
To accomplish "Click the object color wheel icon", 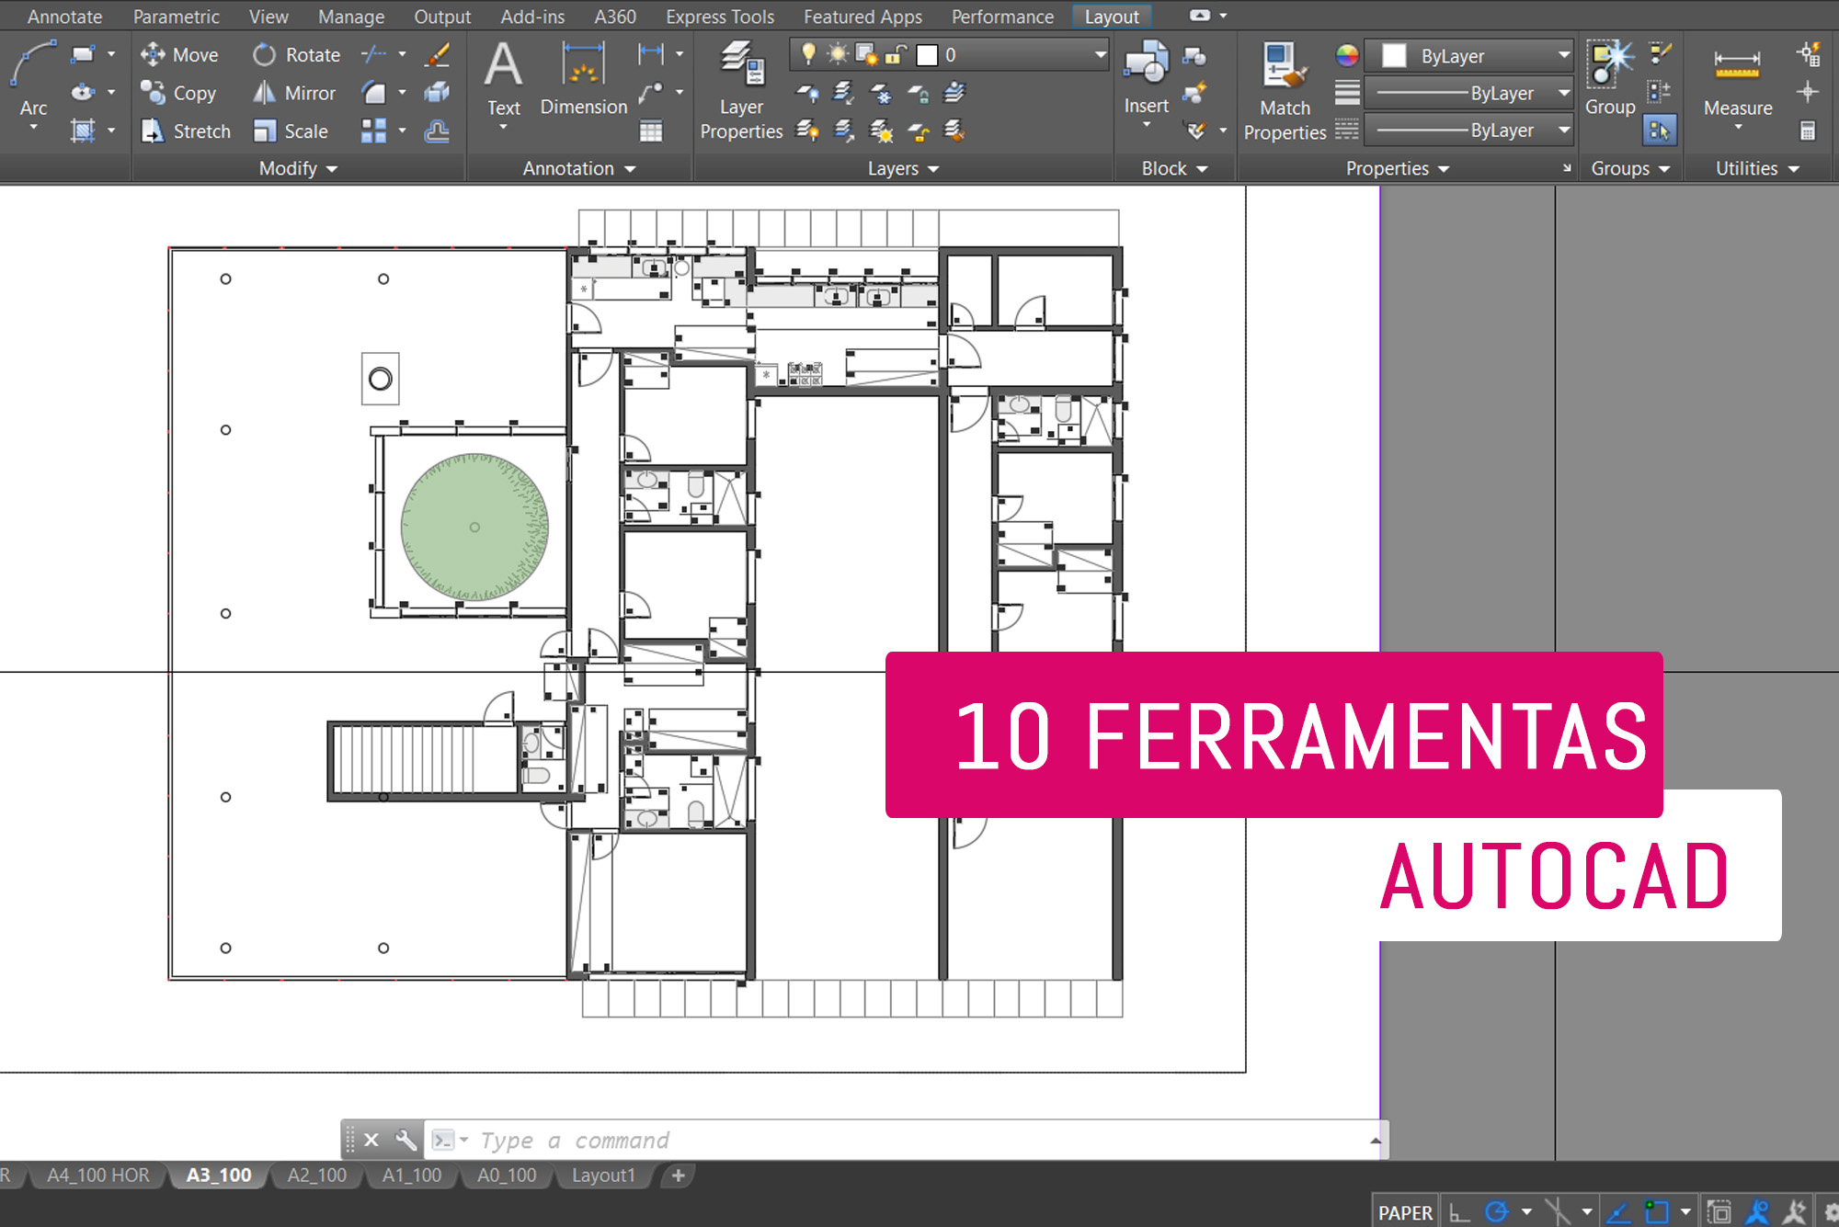I will [x=1347, y=56].
